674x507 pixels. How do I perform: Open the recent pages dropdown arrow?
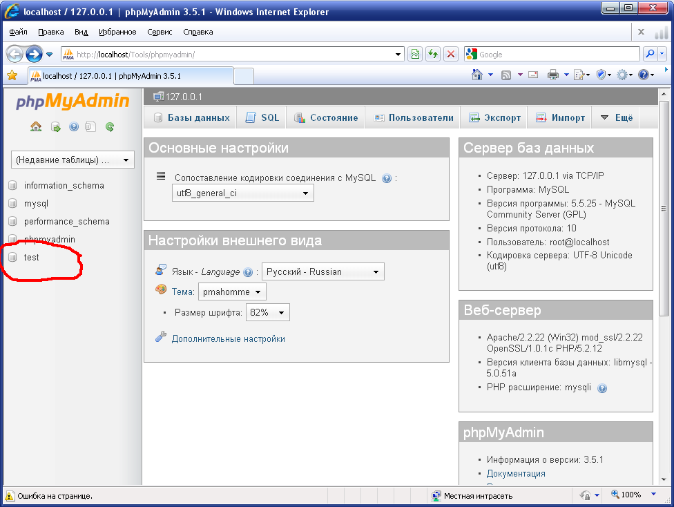[50, 55]
